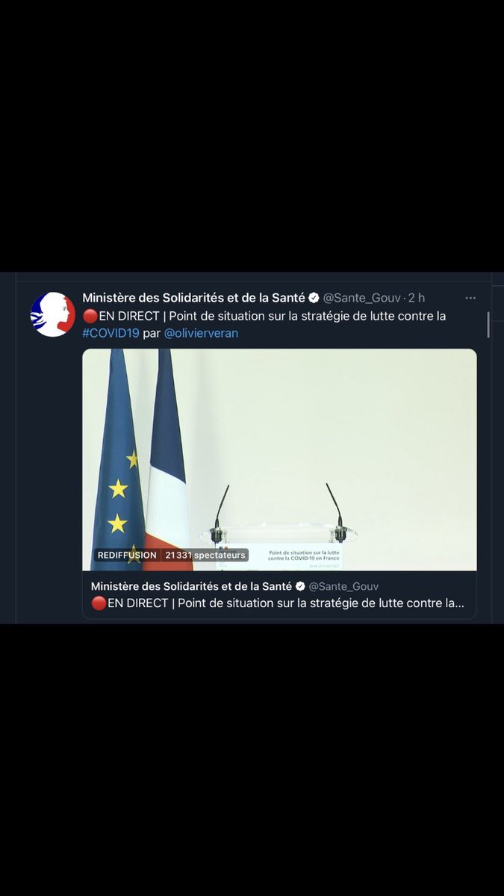This screenshot has width=504, height=896.
Task: Open the Ministère's Marianne profile avatar
Action: click(53, 314)
